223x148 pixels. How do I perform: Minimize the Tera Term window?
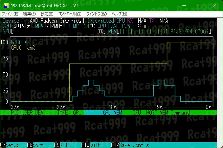184,5
